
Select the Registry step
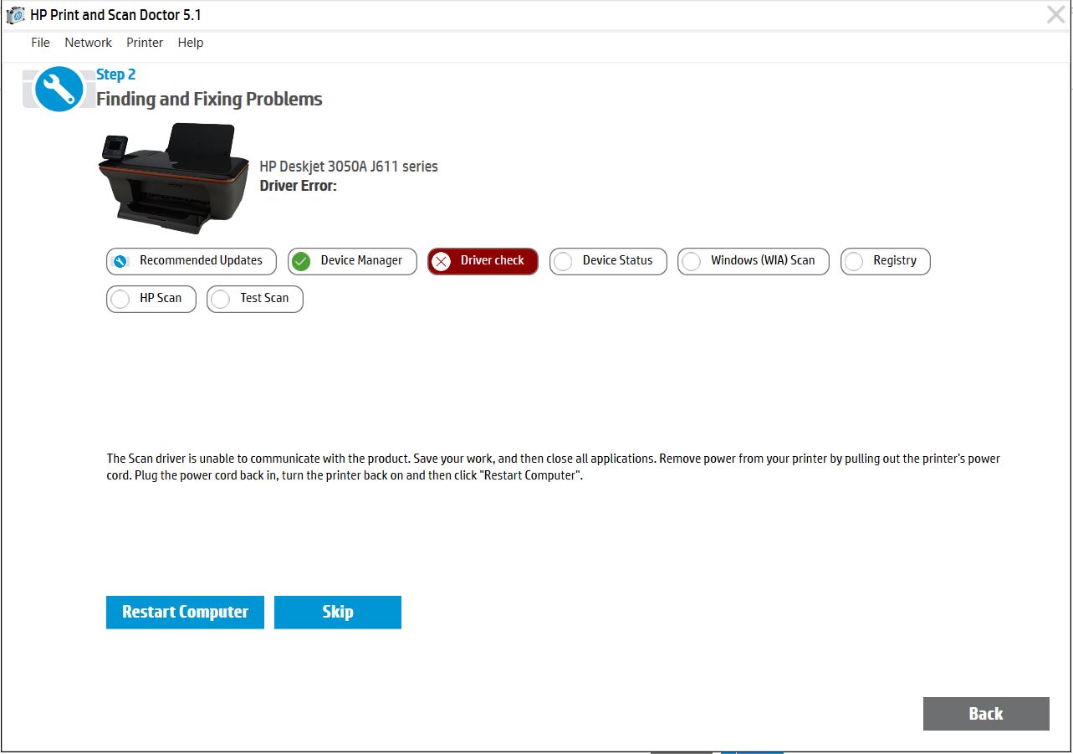click(x=886, y=261)
